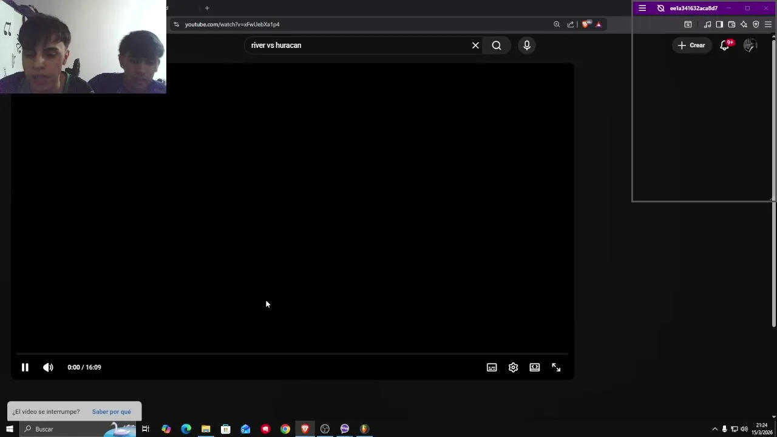Toggle the browser sidebar panel icon

(x=719, y=24)
